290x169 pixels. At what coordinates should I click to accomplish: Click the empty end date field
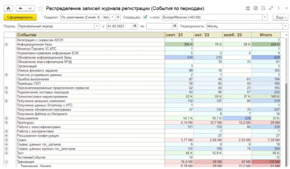point(159,26)
